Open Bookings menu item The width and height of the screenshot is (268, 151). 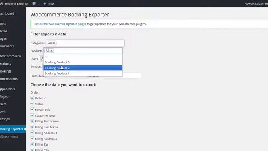(x=6, y=71)
